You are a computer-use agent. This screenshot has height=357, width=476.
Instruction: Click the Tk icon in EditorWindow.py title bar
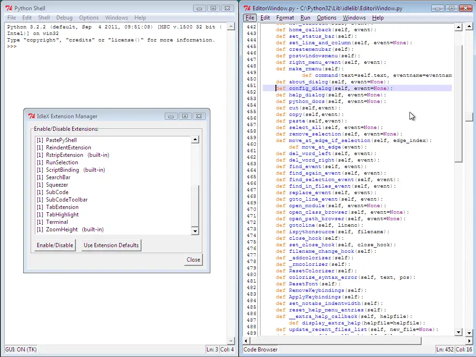point(247,8)
